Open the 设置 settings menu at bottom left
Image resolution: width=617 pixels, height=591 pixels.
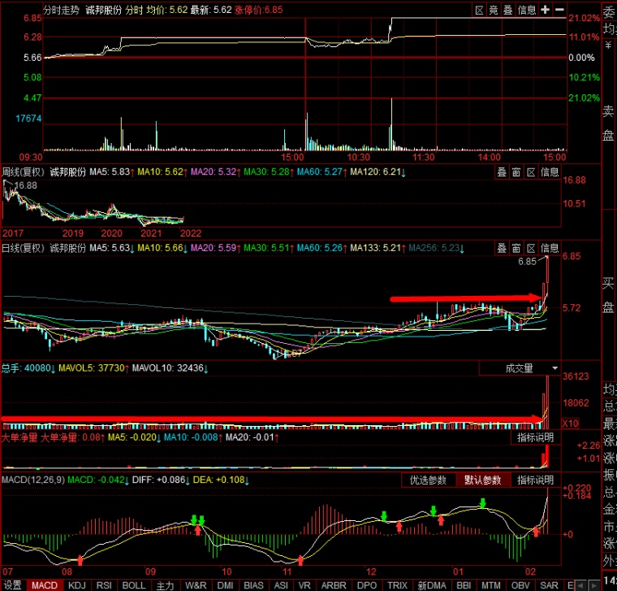(12, 584)
